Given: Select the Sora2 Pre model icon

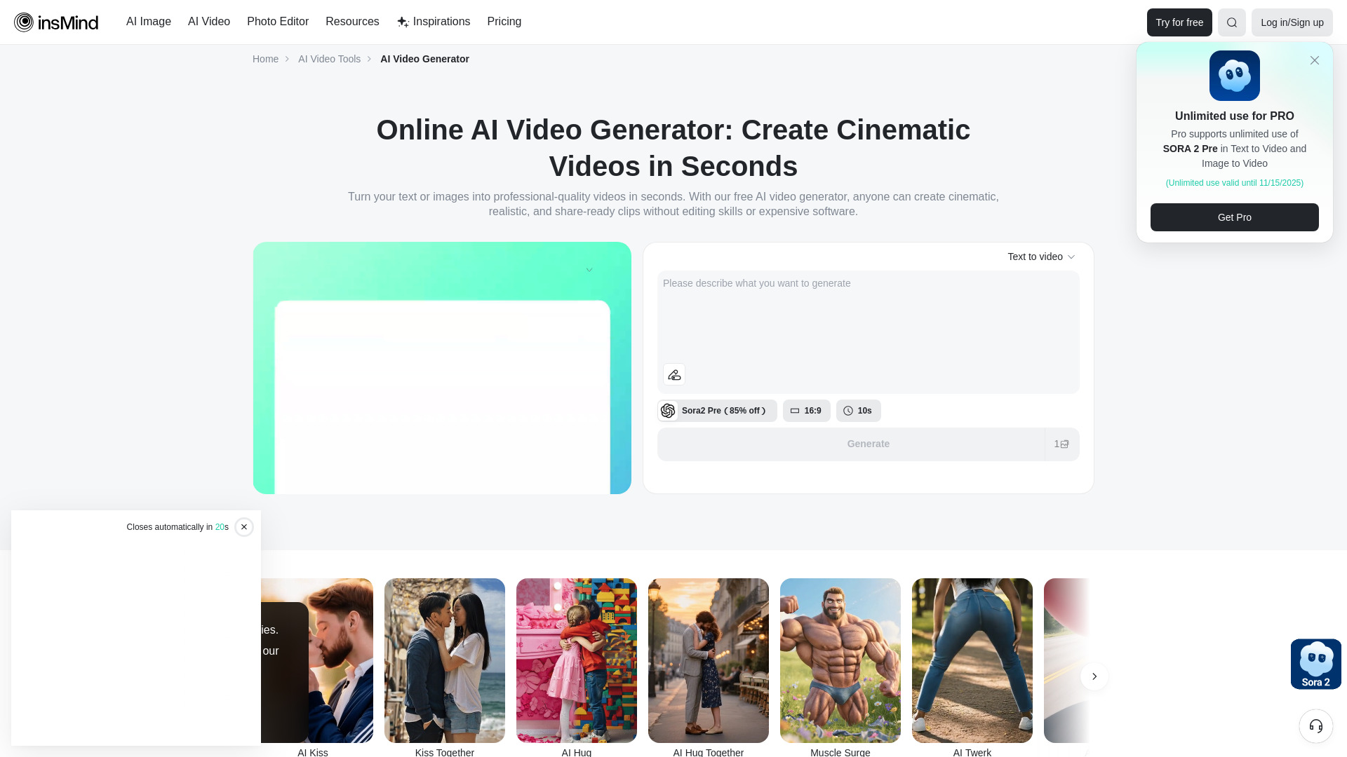Looking at the screenshot, I should 668,411.
